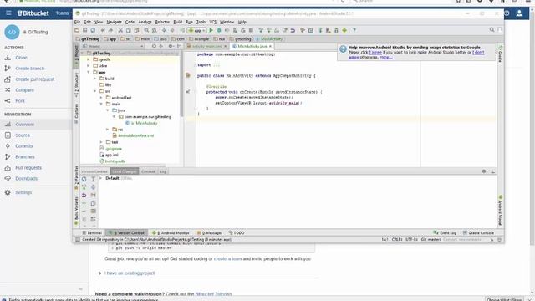Open the Terminal tool window
Screen dimensions: 535x301
(92, 232)
